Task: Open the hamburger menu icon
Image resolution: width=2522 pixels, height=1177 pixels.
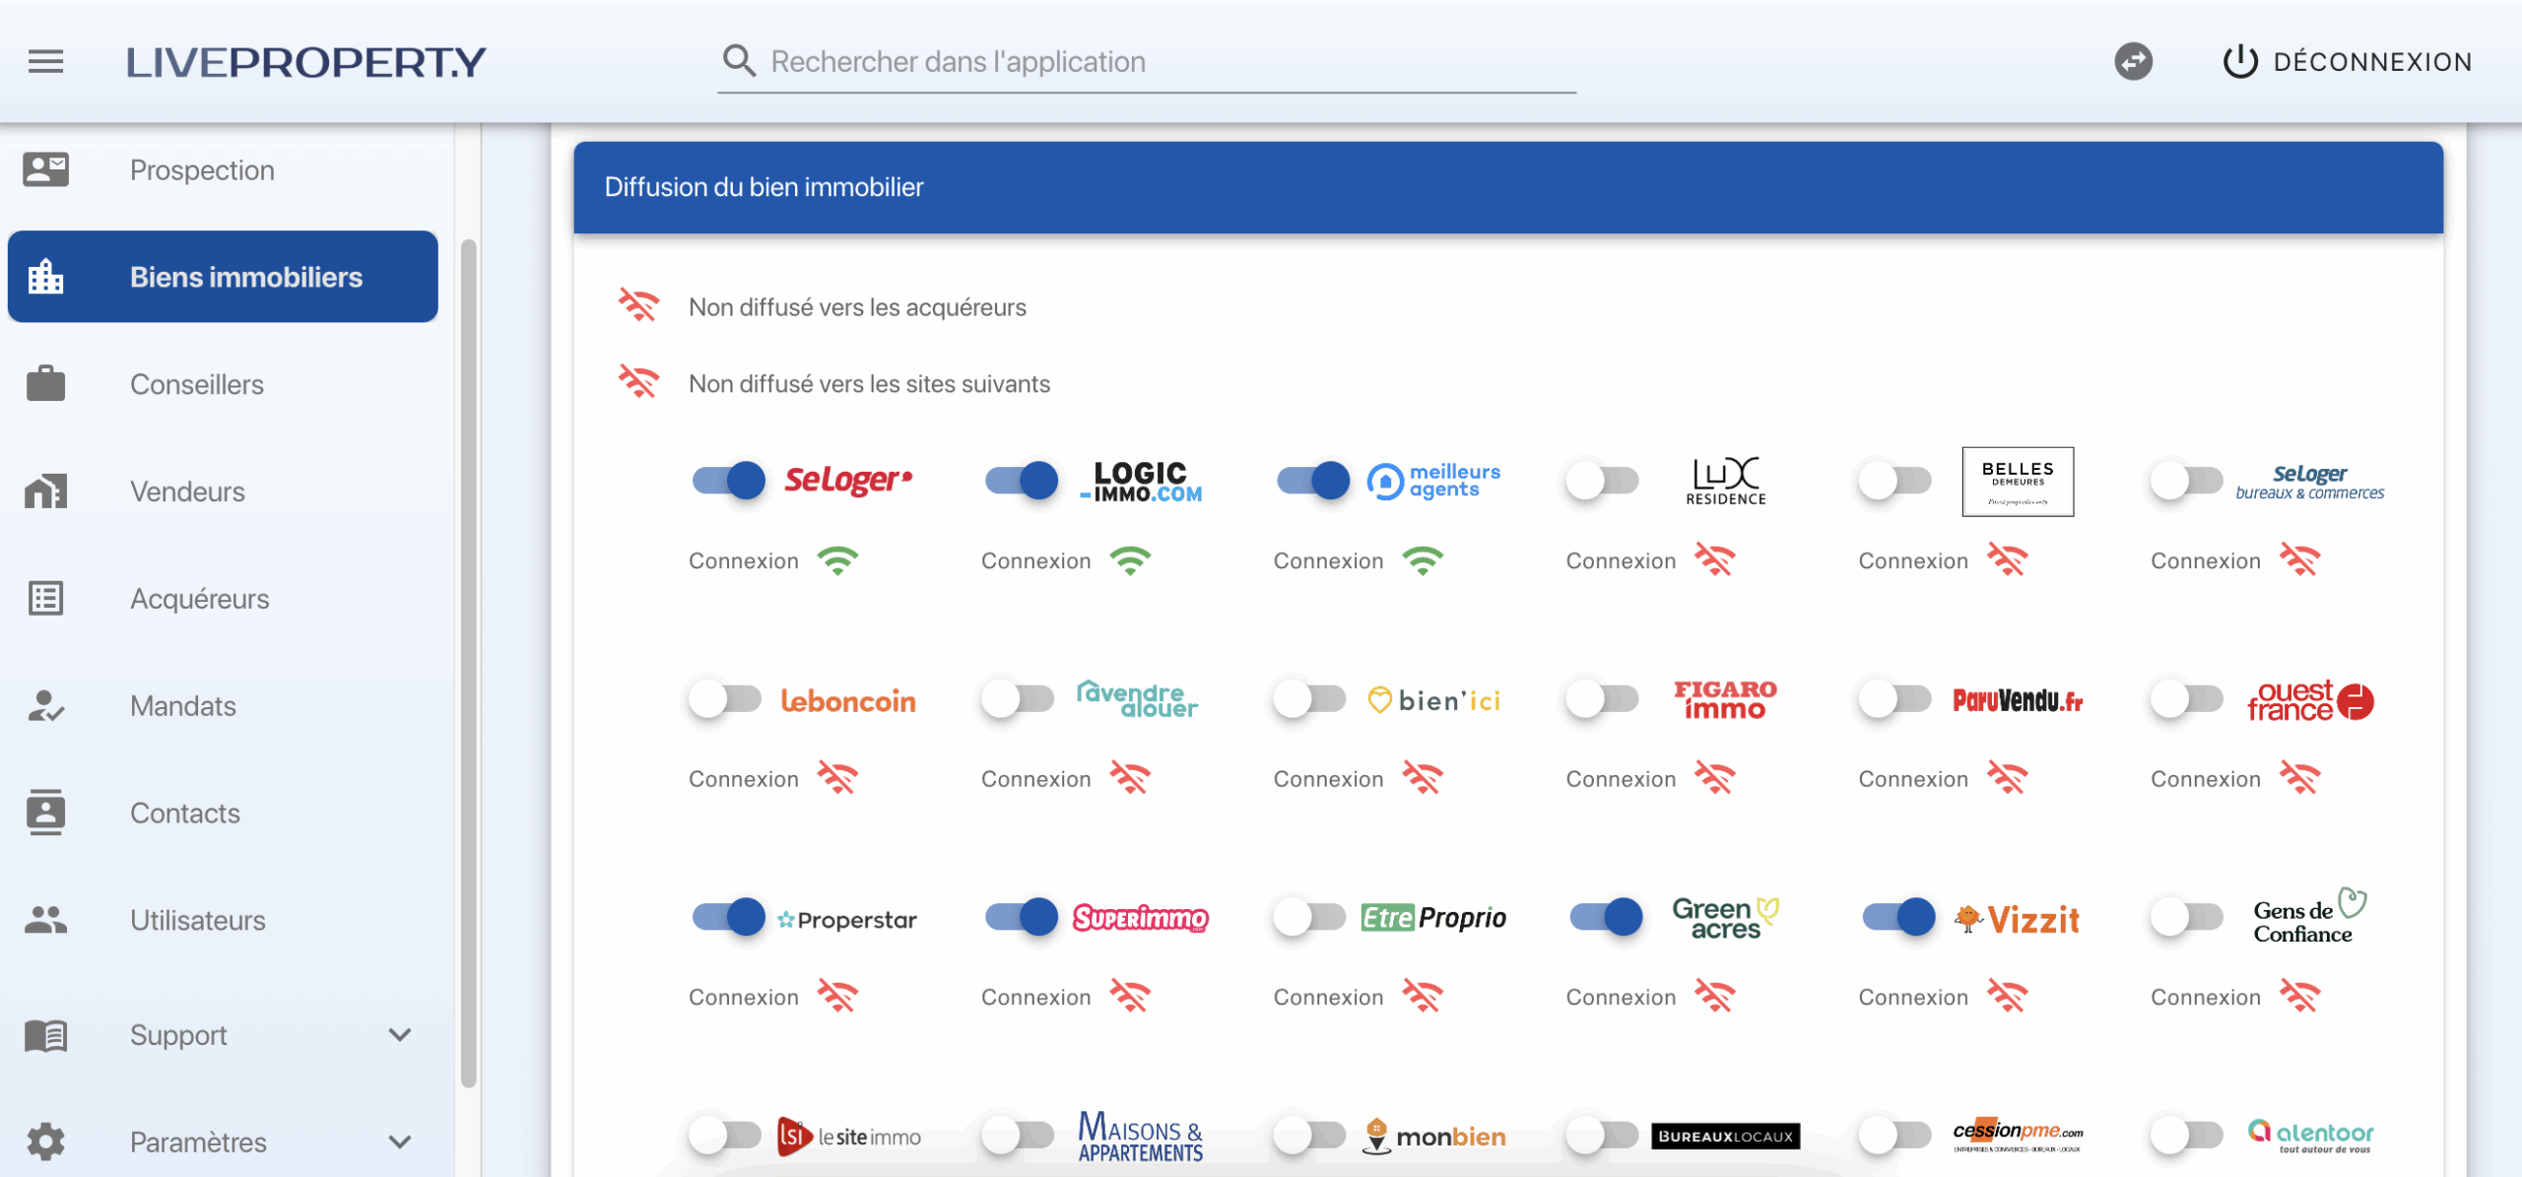Action: pyautogui.click(x=45, y=62)
